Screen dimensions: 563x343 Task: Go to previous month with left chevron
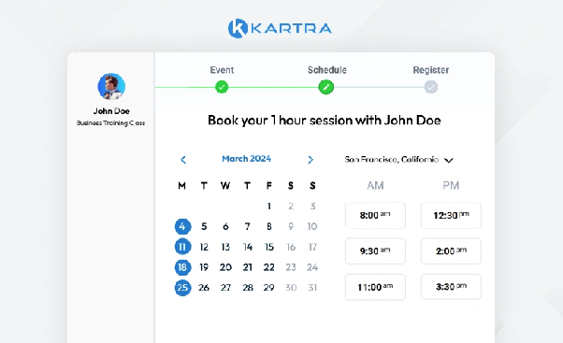pyautogui.click(x=183, y=160)
